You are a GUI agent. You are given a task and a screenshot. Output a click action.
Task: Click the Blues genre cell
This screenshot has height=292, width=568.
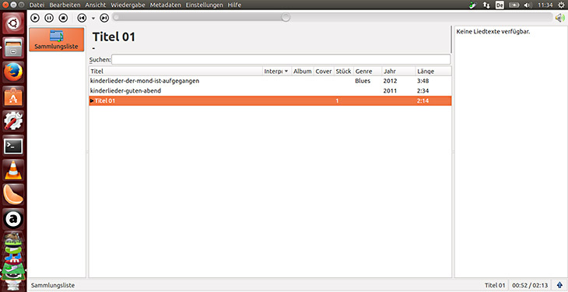(x=363, y=81)
